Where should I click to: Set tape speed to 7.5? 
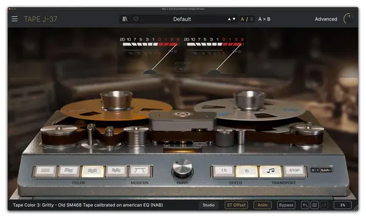coord(223,170)
